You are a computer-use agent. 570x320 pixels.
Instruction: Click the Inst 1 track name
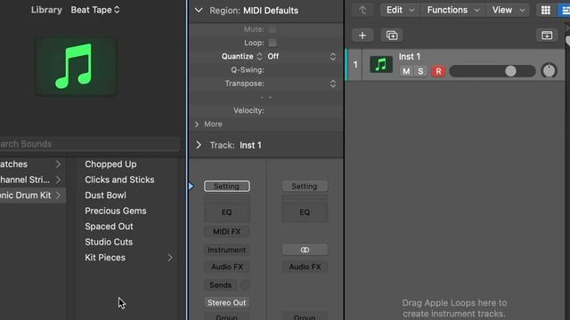(x=410, y=57)
